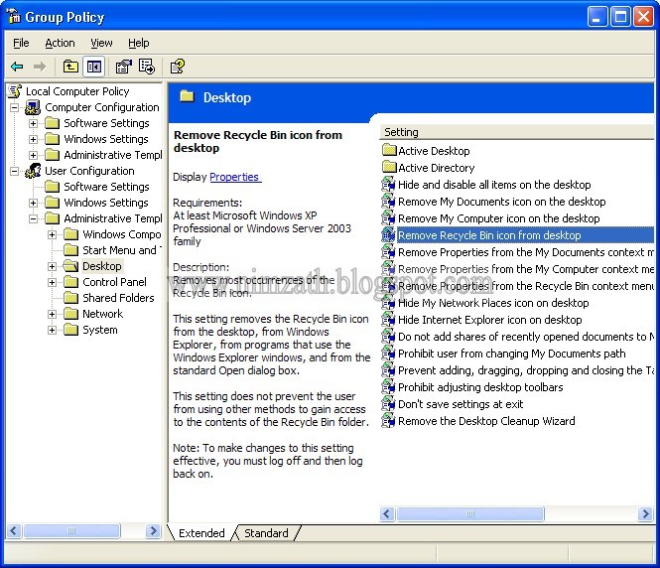Click the settings list horizontal scrollbar thumb

click(470, 513)
